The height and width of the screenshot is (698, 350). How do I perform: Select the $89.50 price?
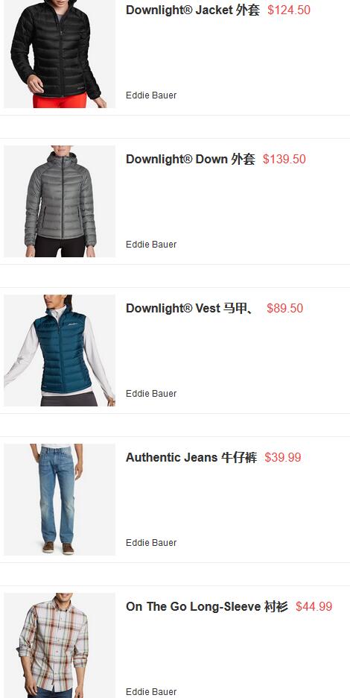285,309
